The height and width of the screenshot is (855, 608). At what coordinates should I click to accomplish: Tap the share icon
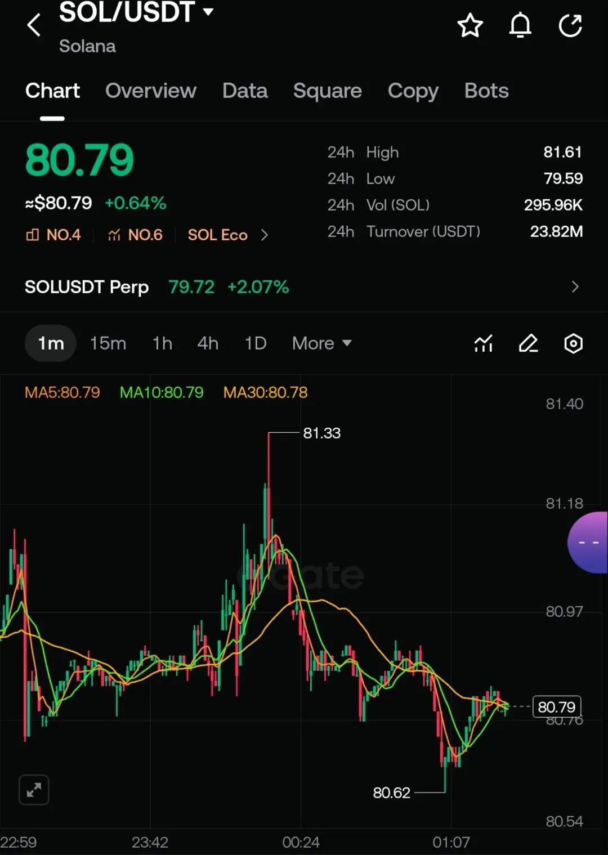pyautogui.click(x=570, y=25)
